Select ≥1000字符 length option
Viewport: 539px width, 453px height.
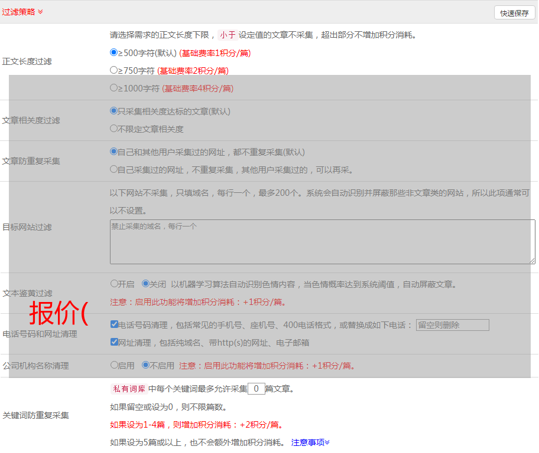[x=114, y=88]
